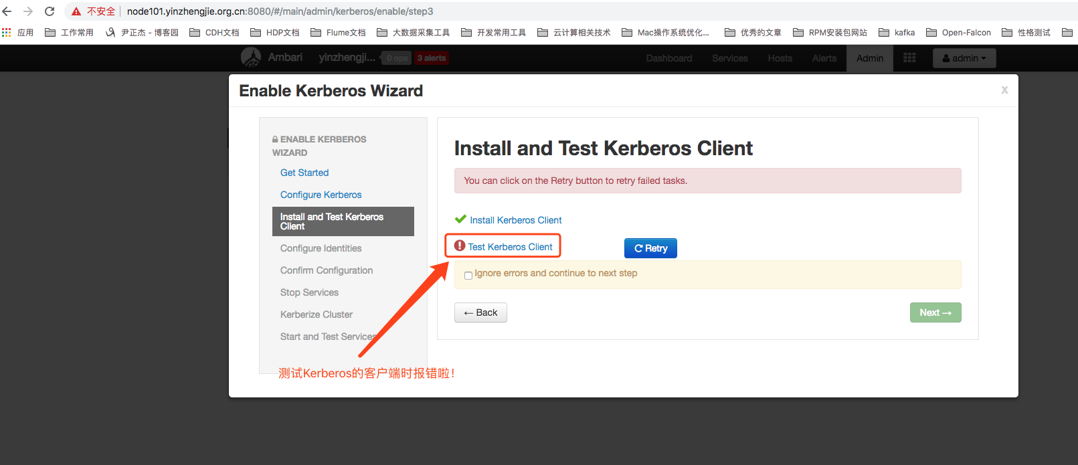Click the browser address bar URL
The image size is (1078, 465).
coord(280,11)
